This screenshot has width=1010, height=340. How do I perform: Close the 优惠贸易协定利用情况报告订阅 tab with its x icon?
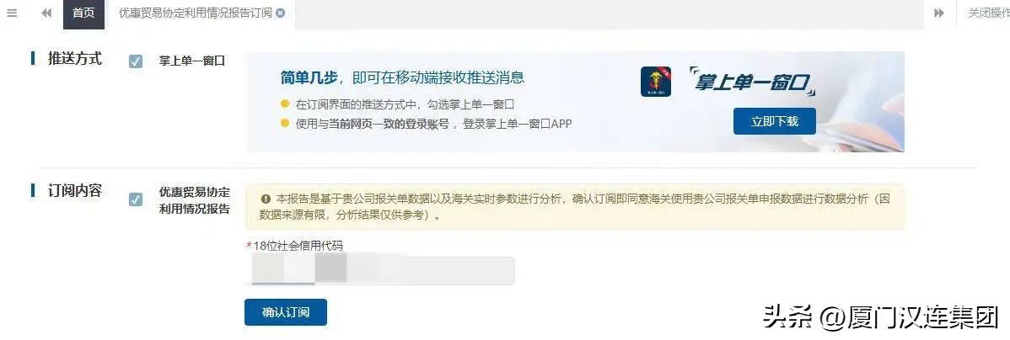click(x=280, y=13)
